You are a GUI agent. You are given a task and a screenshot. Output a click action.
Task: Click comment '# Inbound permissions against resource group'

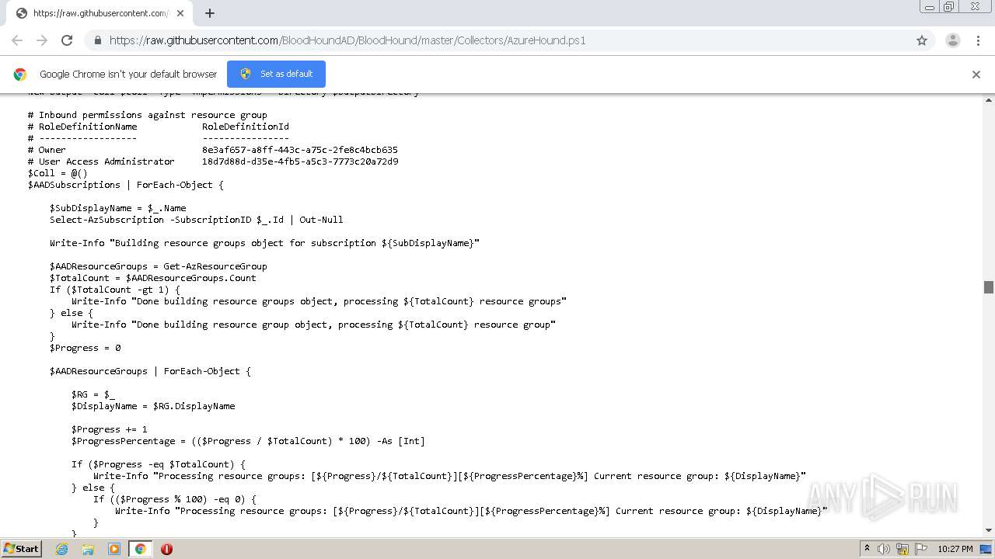point(148,115)
